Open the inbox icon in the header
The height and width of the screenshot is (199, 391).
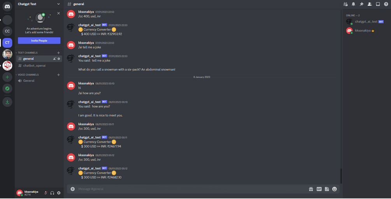click(378, 4)
